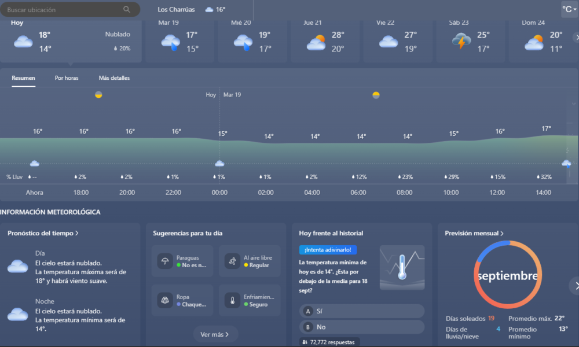Choose answer A Sí
Viewport: 579px width, 347px height.
pyautogui.click(x=362, y=311)
